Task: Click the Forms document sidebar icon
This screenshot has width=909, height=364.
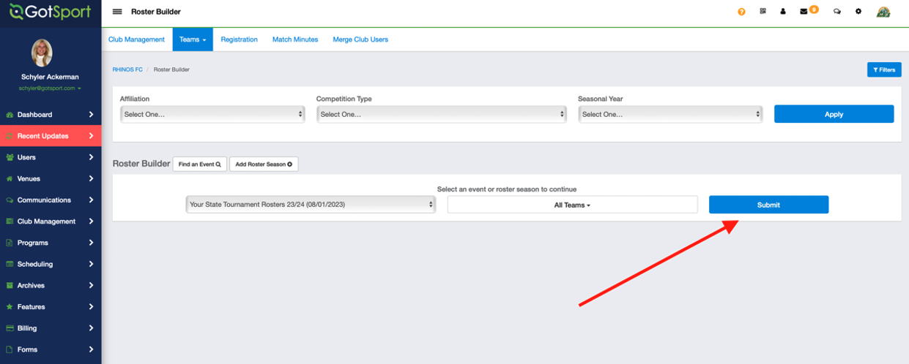Action: click(x=10, y=349)
